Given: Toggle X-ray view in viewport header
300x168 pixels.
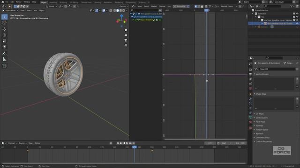Looking at the screenshot, I should coord(111,10).
